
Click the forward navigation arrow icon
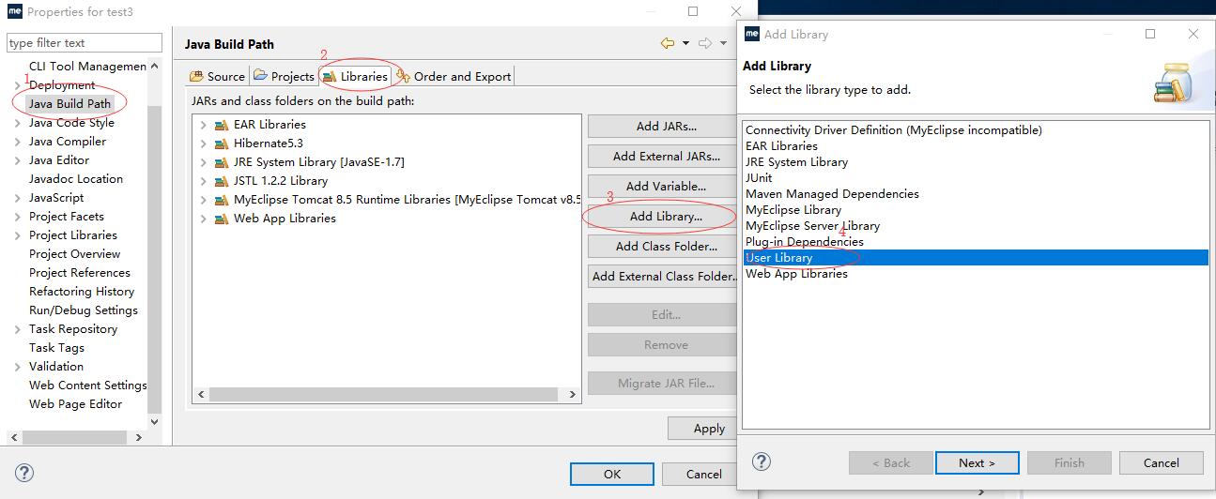(x=705, y=43)
